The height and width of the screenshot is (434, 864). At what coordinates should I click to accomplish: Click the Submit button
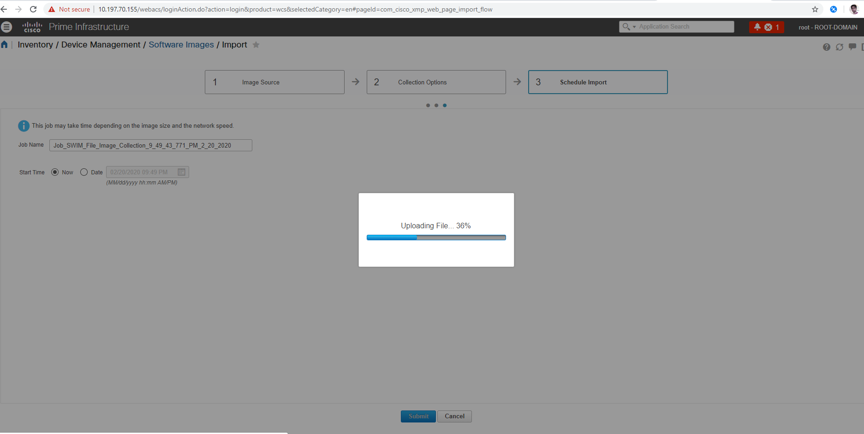click(x=418, y=416)
